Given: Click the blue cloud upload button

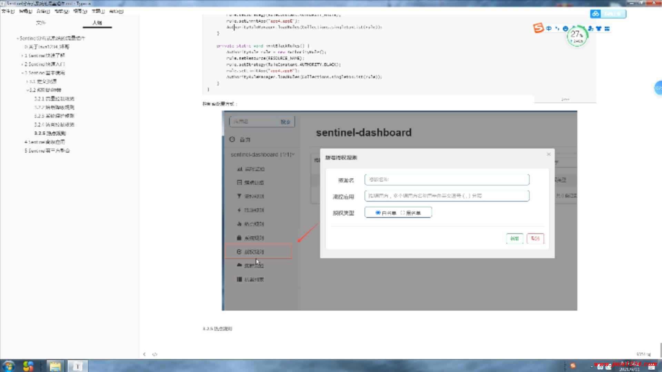Looking at the screenshot, I should (608, 14).
